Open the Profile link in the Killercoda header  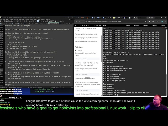[145, 25]
